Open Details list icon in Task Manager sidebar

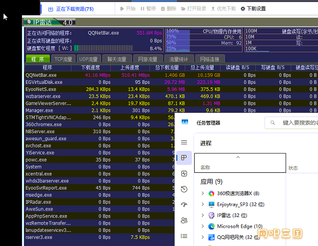[x=184, y=236]
